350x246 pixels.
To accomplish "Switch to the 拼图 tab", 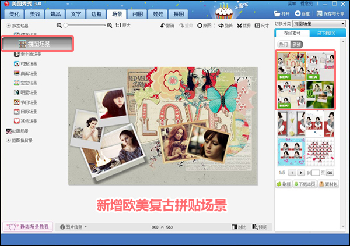I will click(x=178, y=14).
